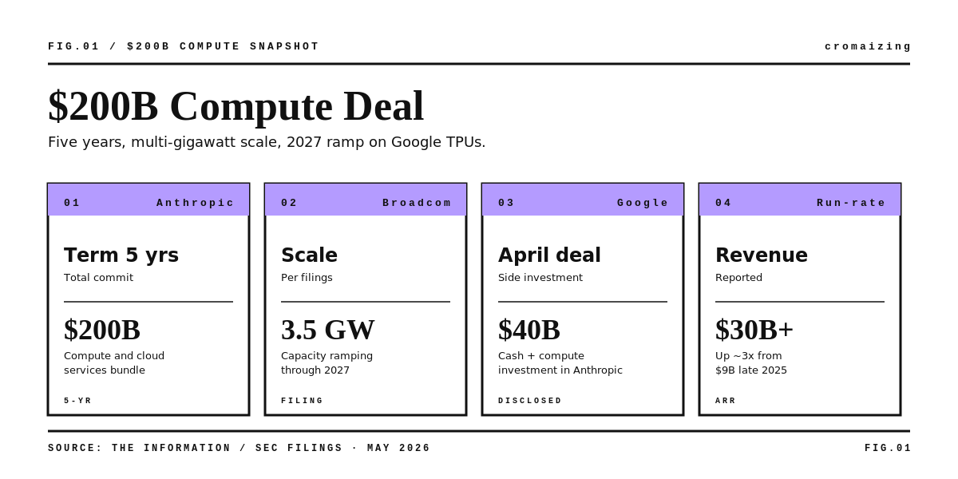Click the cromaizing brand text
958x479 pixels.
point(868,46)
